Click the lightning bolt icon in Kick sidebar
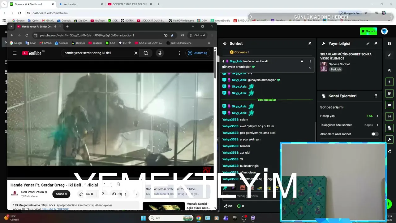 point(389,82)
